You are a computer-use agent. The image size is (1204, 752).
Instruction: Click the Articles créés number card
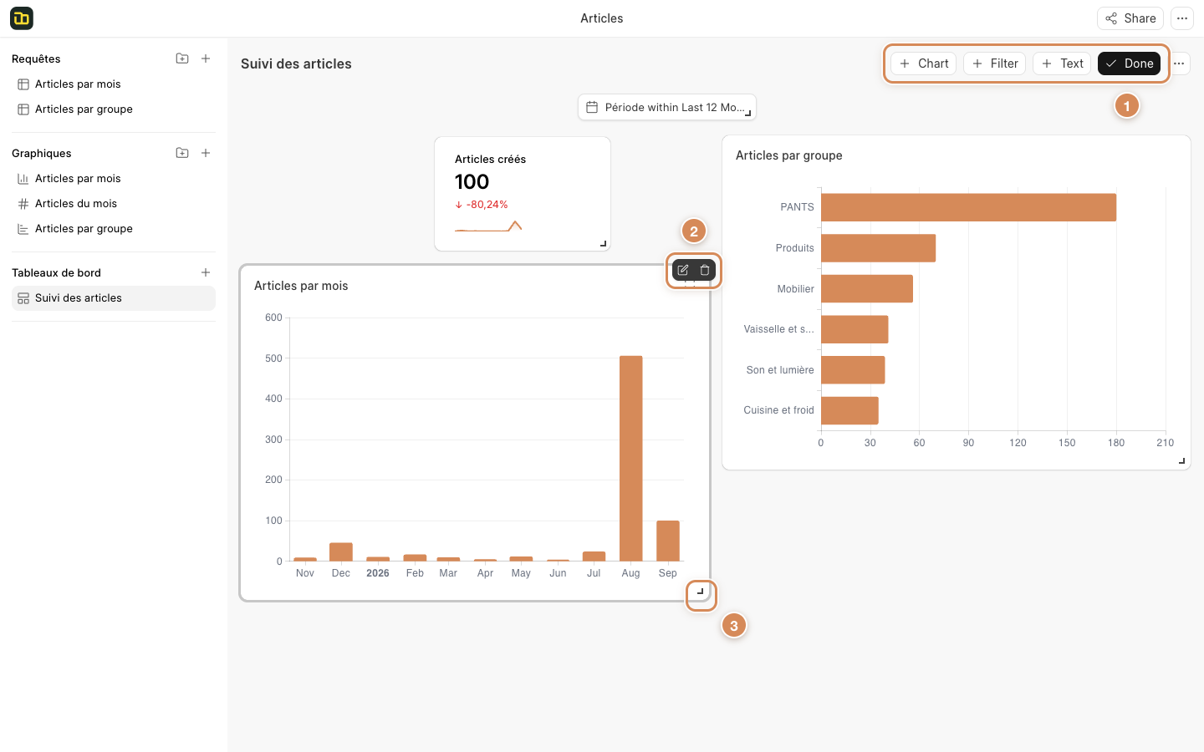tap(523, 194)
